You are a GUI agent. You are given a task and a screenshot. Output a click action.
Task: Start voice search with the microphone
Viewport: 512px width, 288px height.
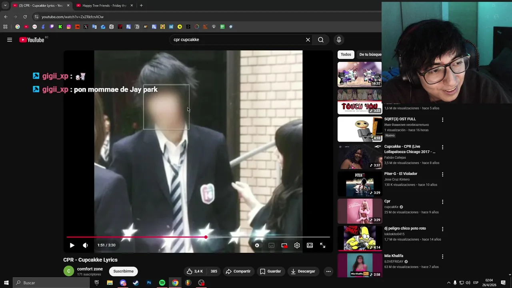(x=339, y=40)
